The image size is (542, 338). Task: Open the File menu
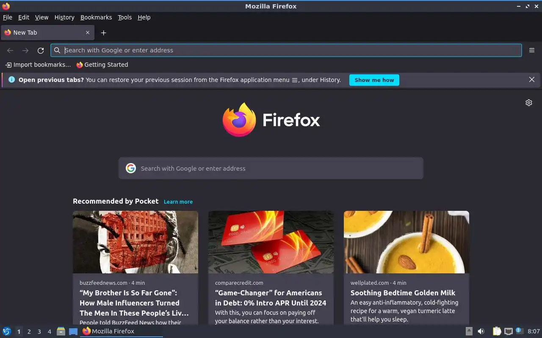[8, 17]
